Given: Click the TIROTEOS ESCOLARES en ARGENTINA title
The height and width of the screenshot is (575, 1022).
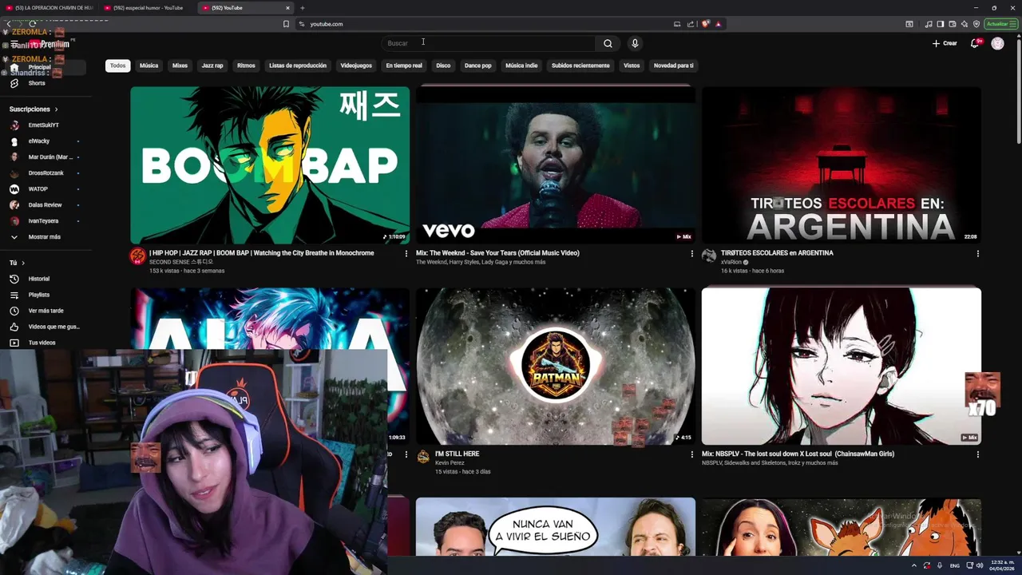Looking at the screenshot, I should pyautogui.click(x=777, y=253).
